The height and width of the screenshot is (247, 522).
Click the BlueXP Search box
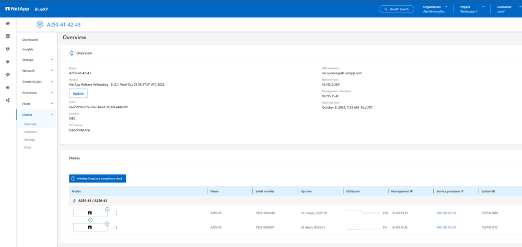coord(396,9)
